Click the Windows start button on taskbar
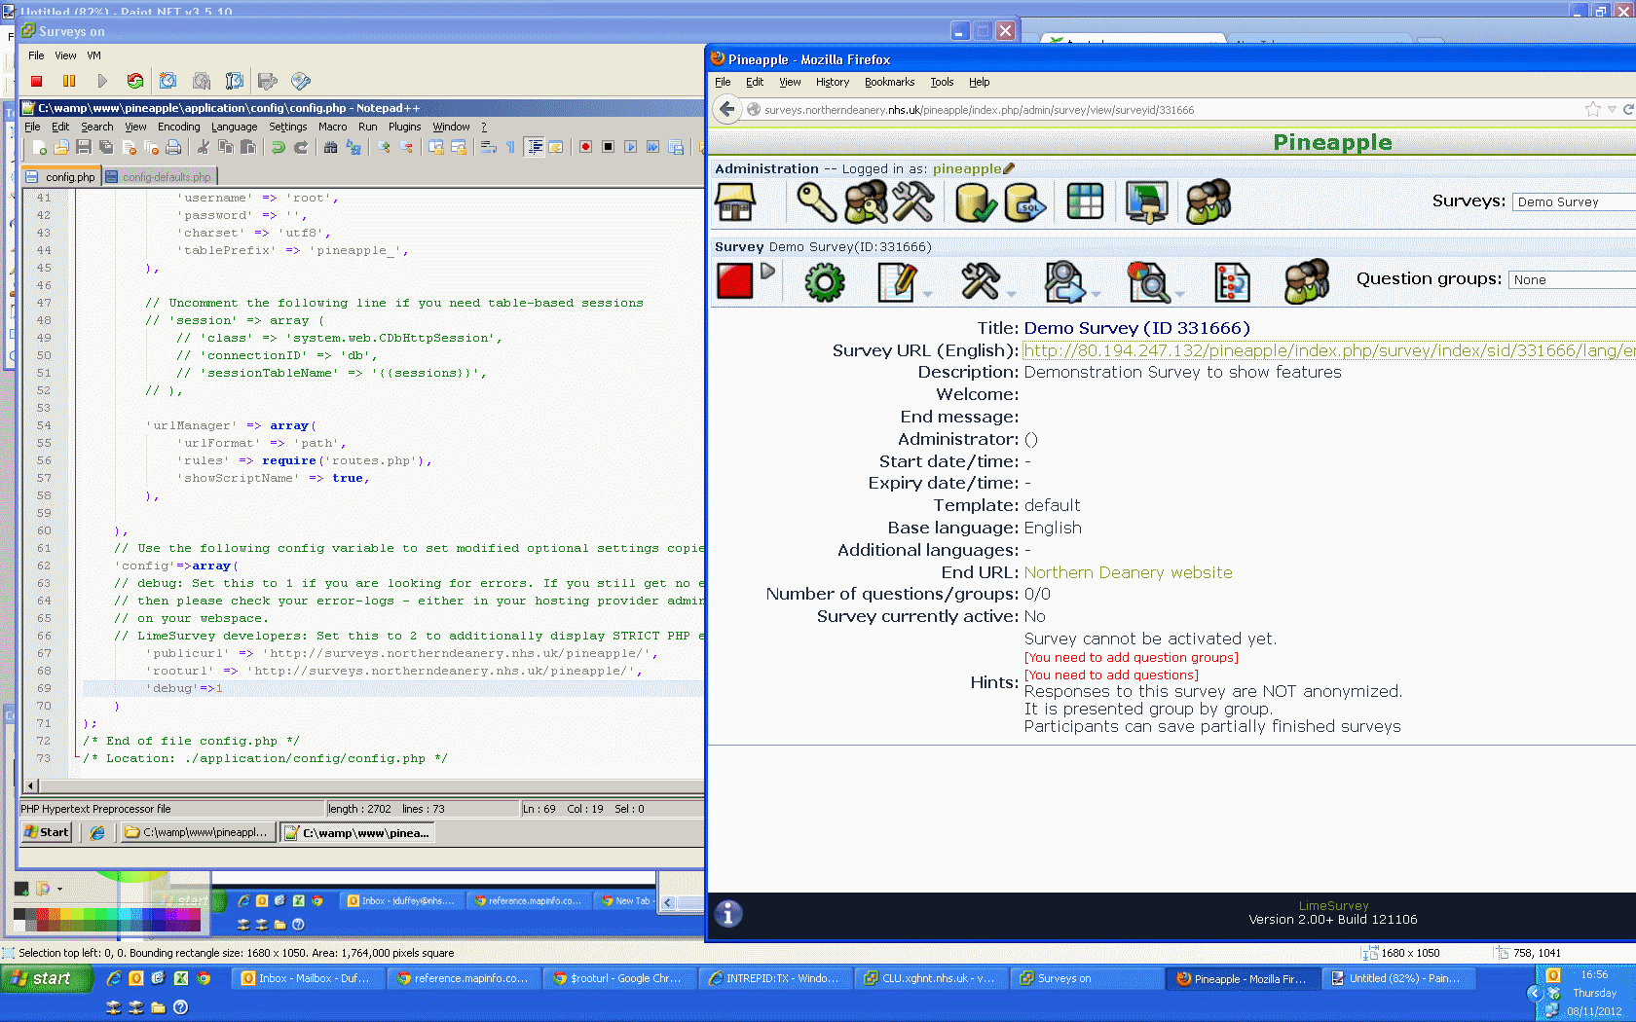1636x1022 pixels. point(46,978)
